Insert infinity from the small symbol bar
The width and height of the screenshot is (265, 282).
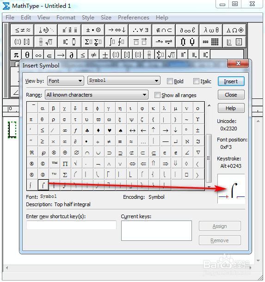[x=38, y=55]
